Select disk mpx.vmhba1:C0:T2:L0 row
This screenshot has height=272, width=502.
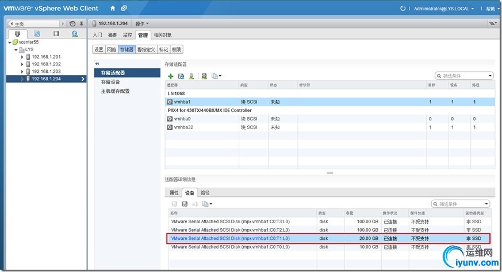tap(329, 230)
